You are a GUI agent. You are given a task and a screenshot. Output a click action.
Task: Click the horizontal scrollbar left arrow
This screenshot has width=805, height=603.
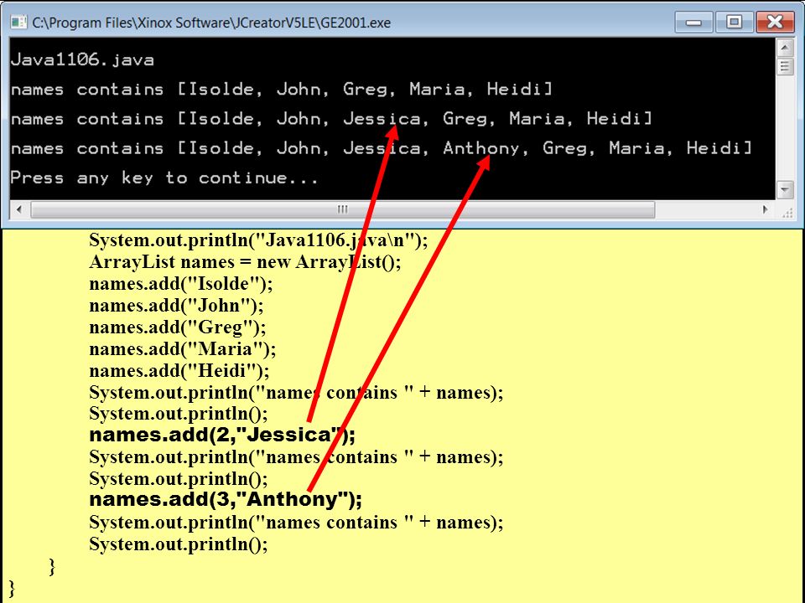(19, 209)
